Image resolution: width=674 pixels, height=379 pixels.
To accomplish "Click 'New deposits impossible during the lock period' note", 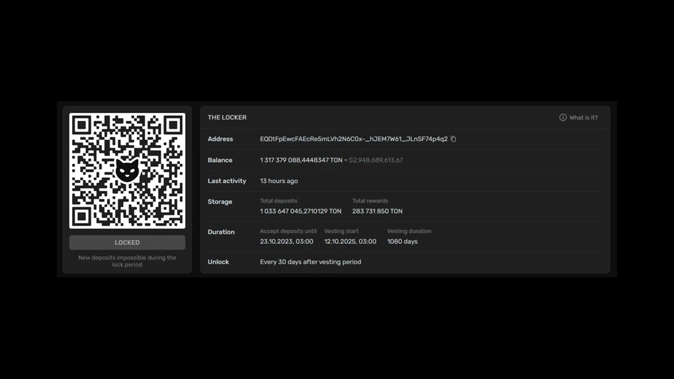I will (x=127, y=261).
